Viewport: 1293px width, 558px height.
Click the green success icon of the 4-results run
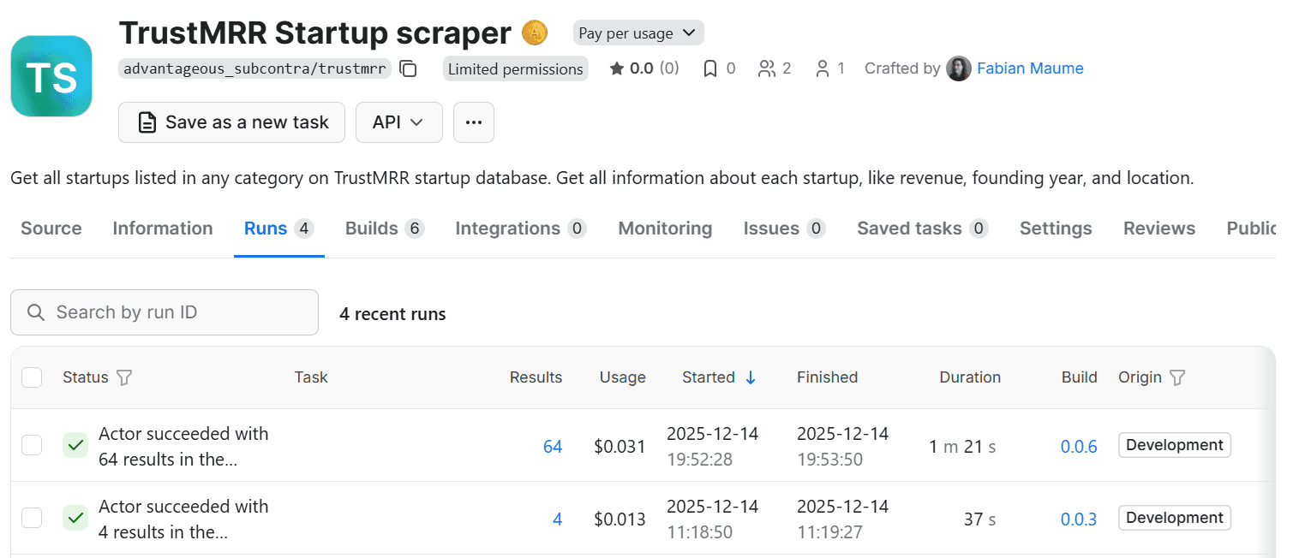pyautogui.click(x=75, y=518)
